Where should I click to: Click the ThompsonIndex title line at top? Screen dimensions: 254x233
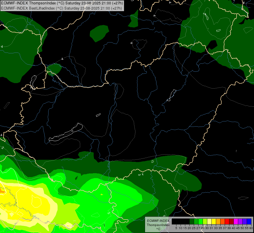[x=62, y=3]
